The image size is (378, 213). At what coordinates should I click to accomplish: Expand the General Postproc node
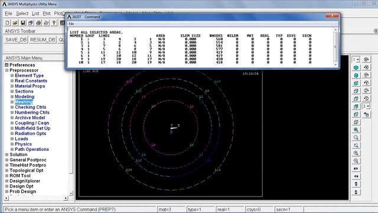tap(6, 160)
